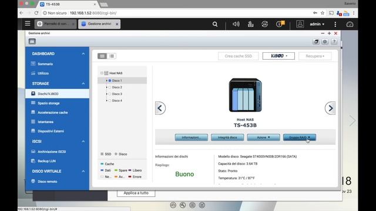
Task: Reload the browser page
Action: (x=36, y=13)
